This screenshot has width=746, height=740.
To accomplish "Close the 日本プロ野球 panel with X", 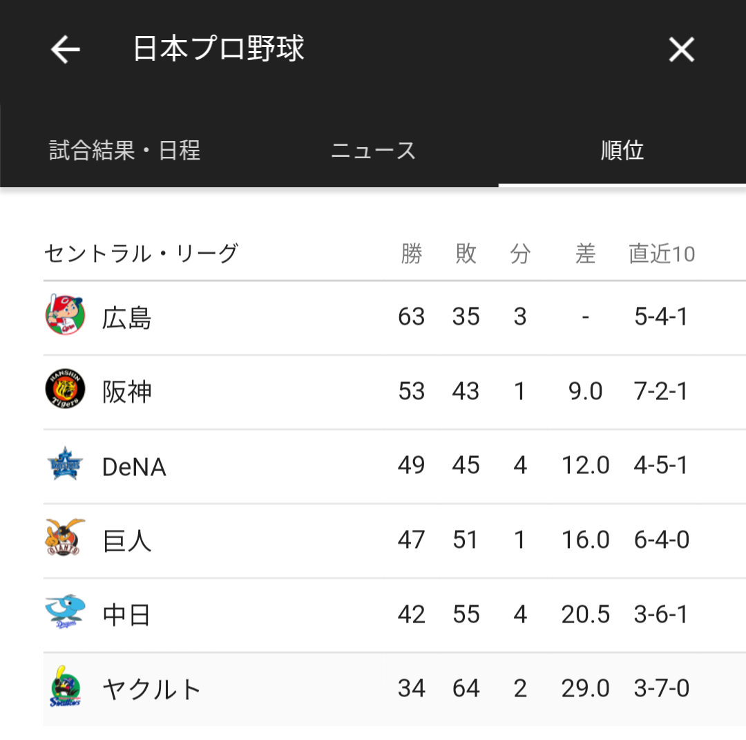I will (681, 50).
